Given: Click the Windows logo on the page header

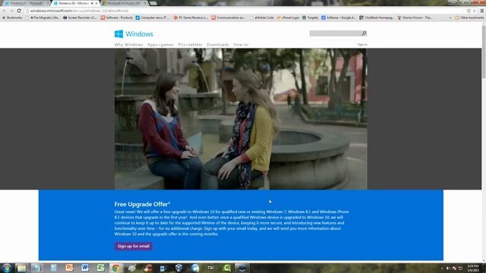Looking at the screenshot, I should pyautogui.click(x=134, y=33).
